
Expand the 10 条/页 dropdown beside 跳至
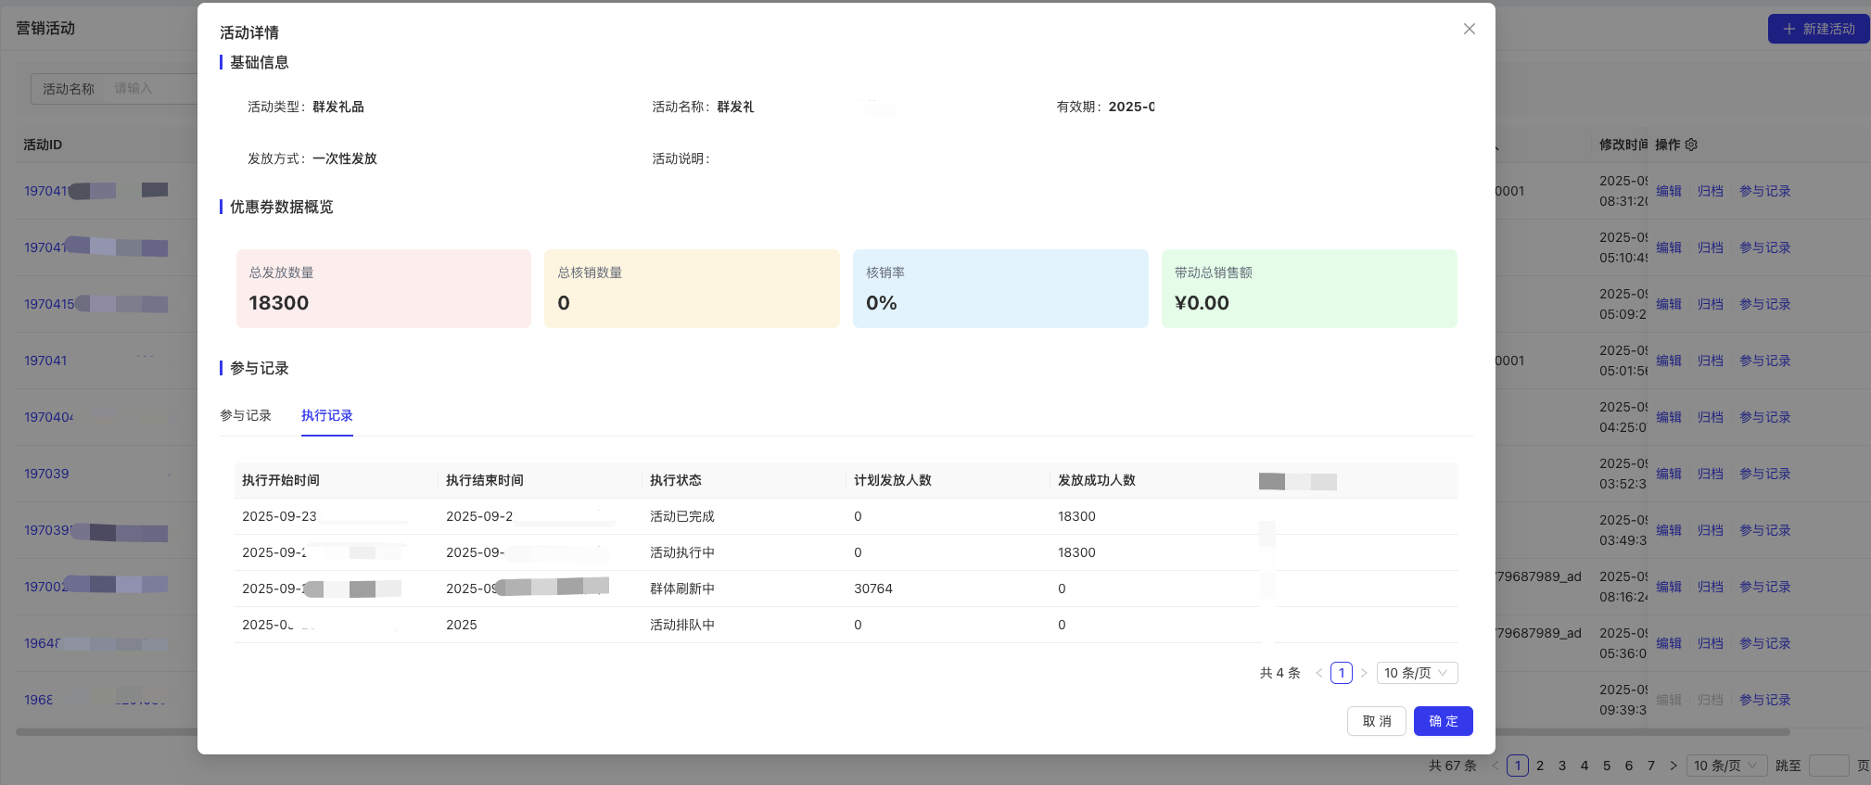point(1725,766)
